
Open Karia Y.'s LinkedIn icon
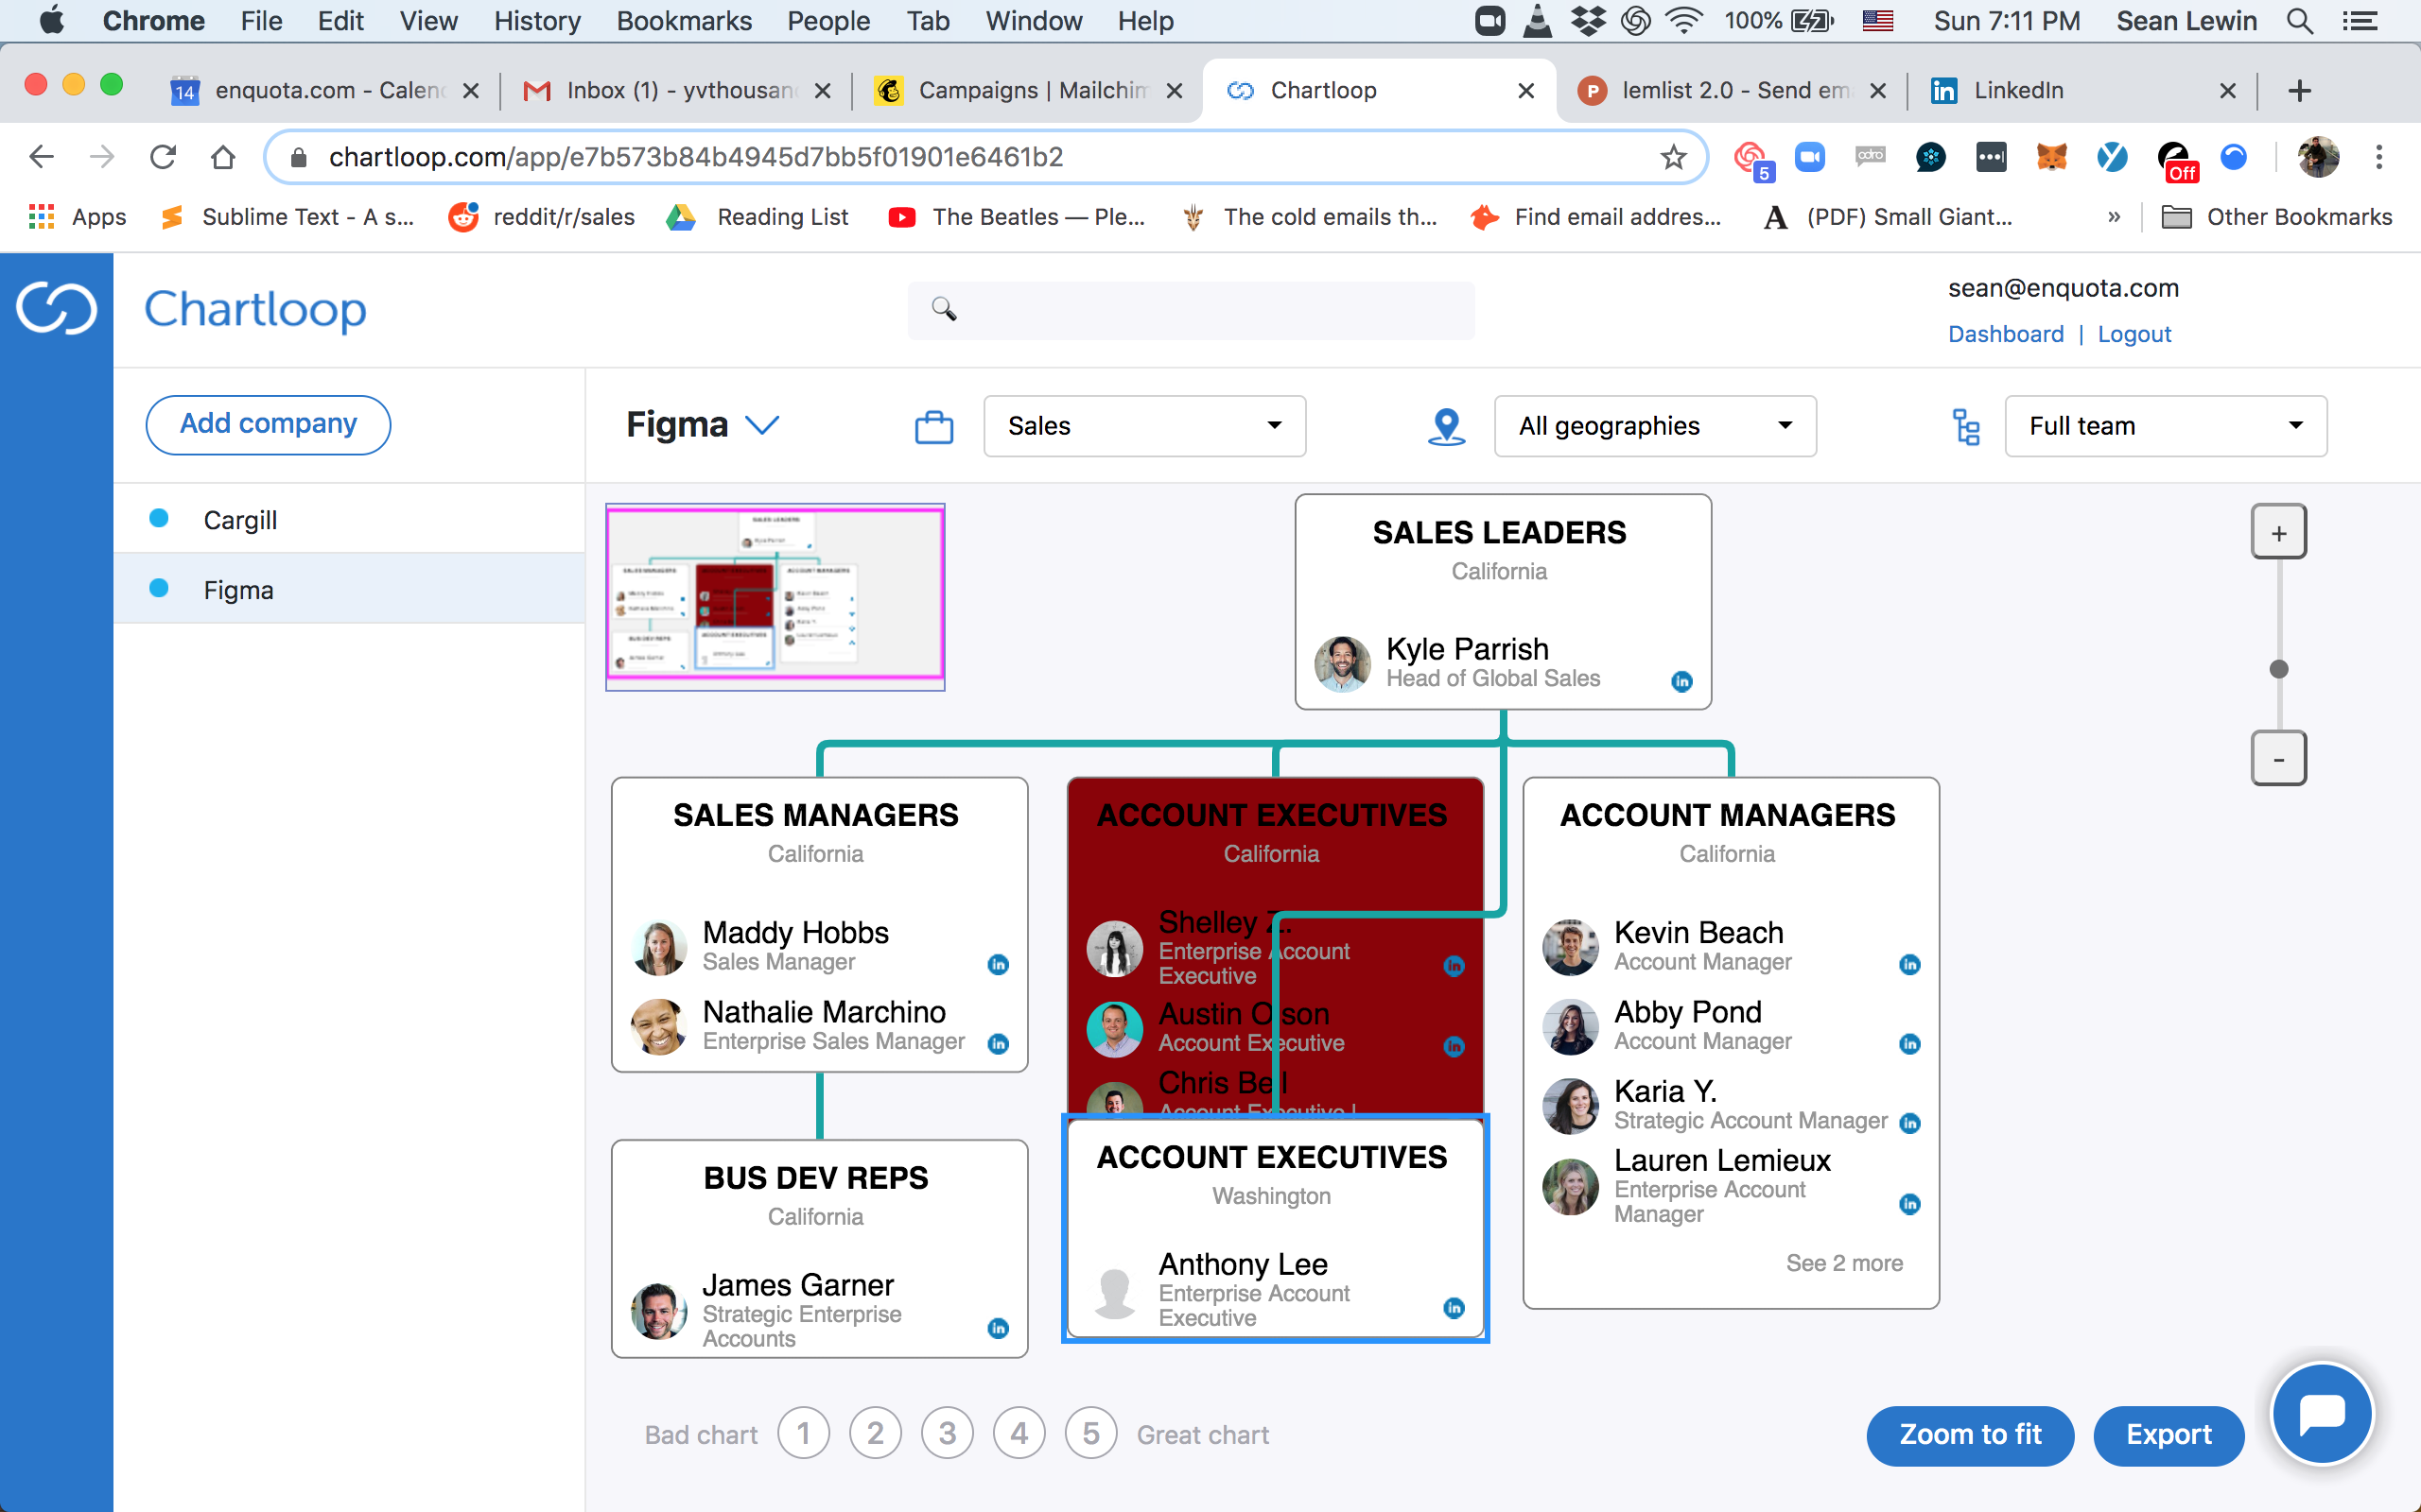(1909, 1123)
